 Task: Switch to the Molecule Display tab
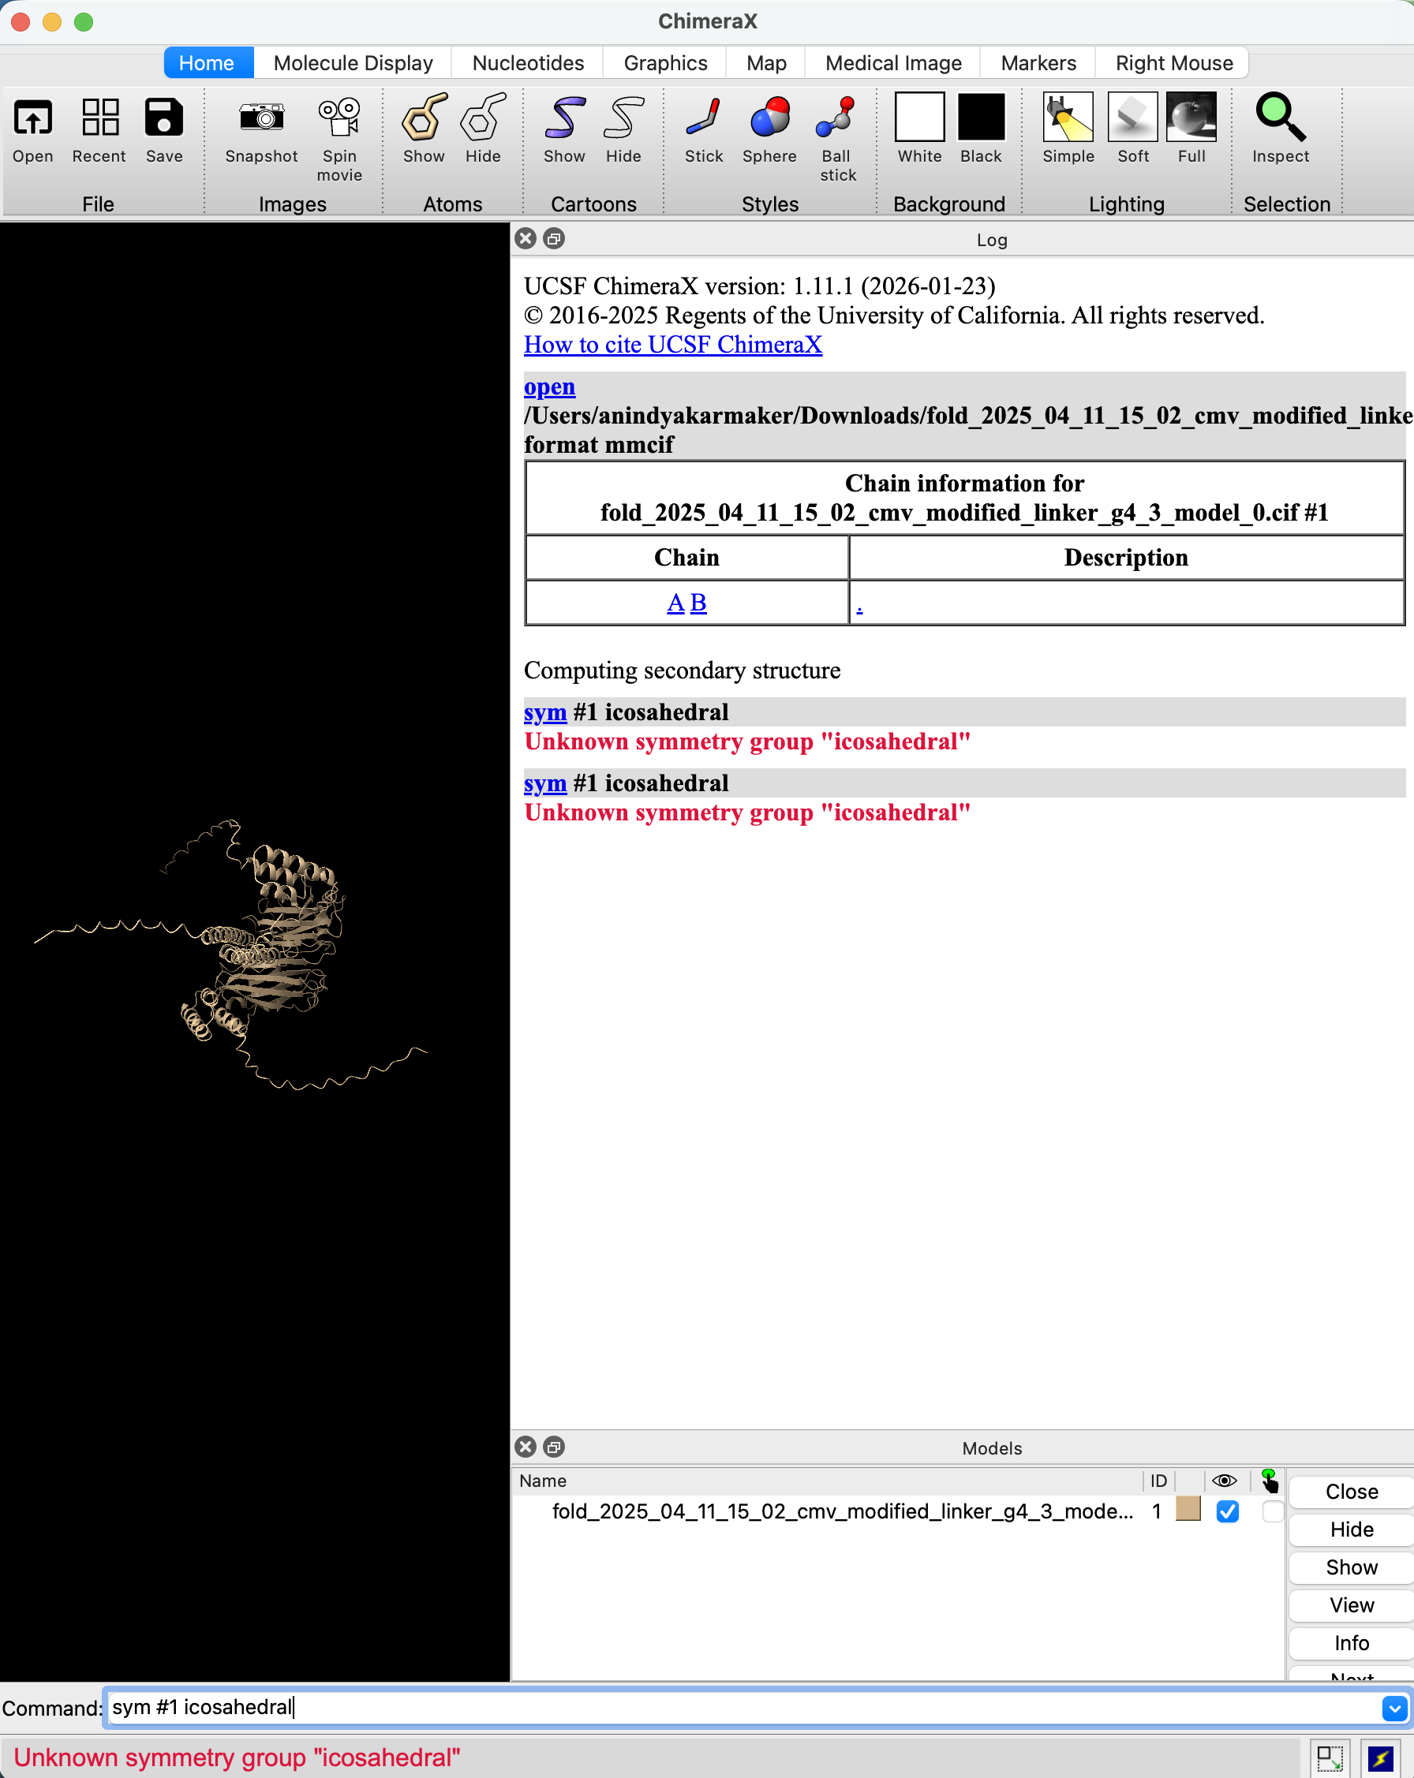point(353,63)
